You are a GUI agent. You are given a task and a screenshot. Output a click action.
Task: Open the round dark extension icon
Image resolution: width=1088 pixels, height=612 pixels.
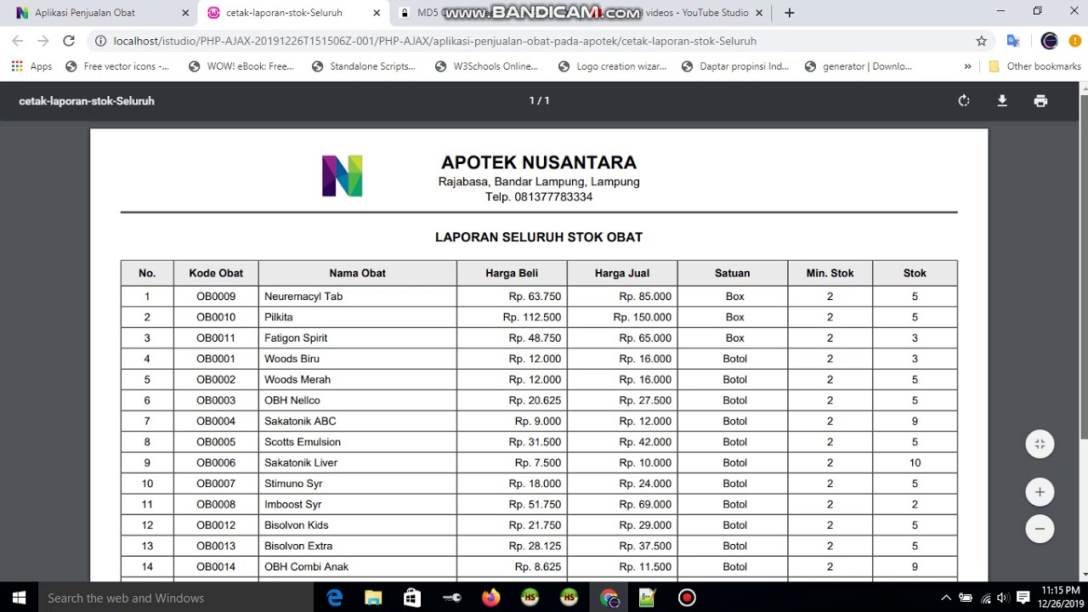tap(1049, 41)
